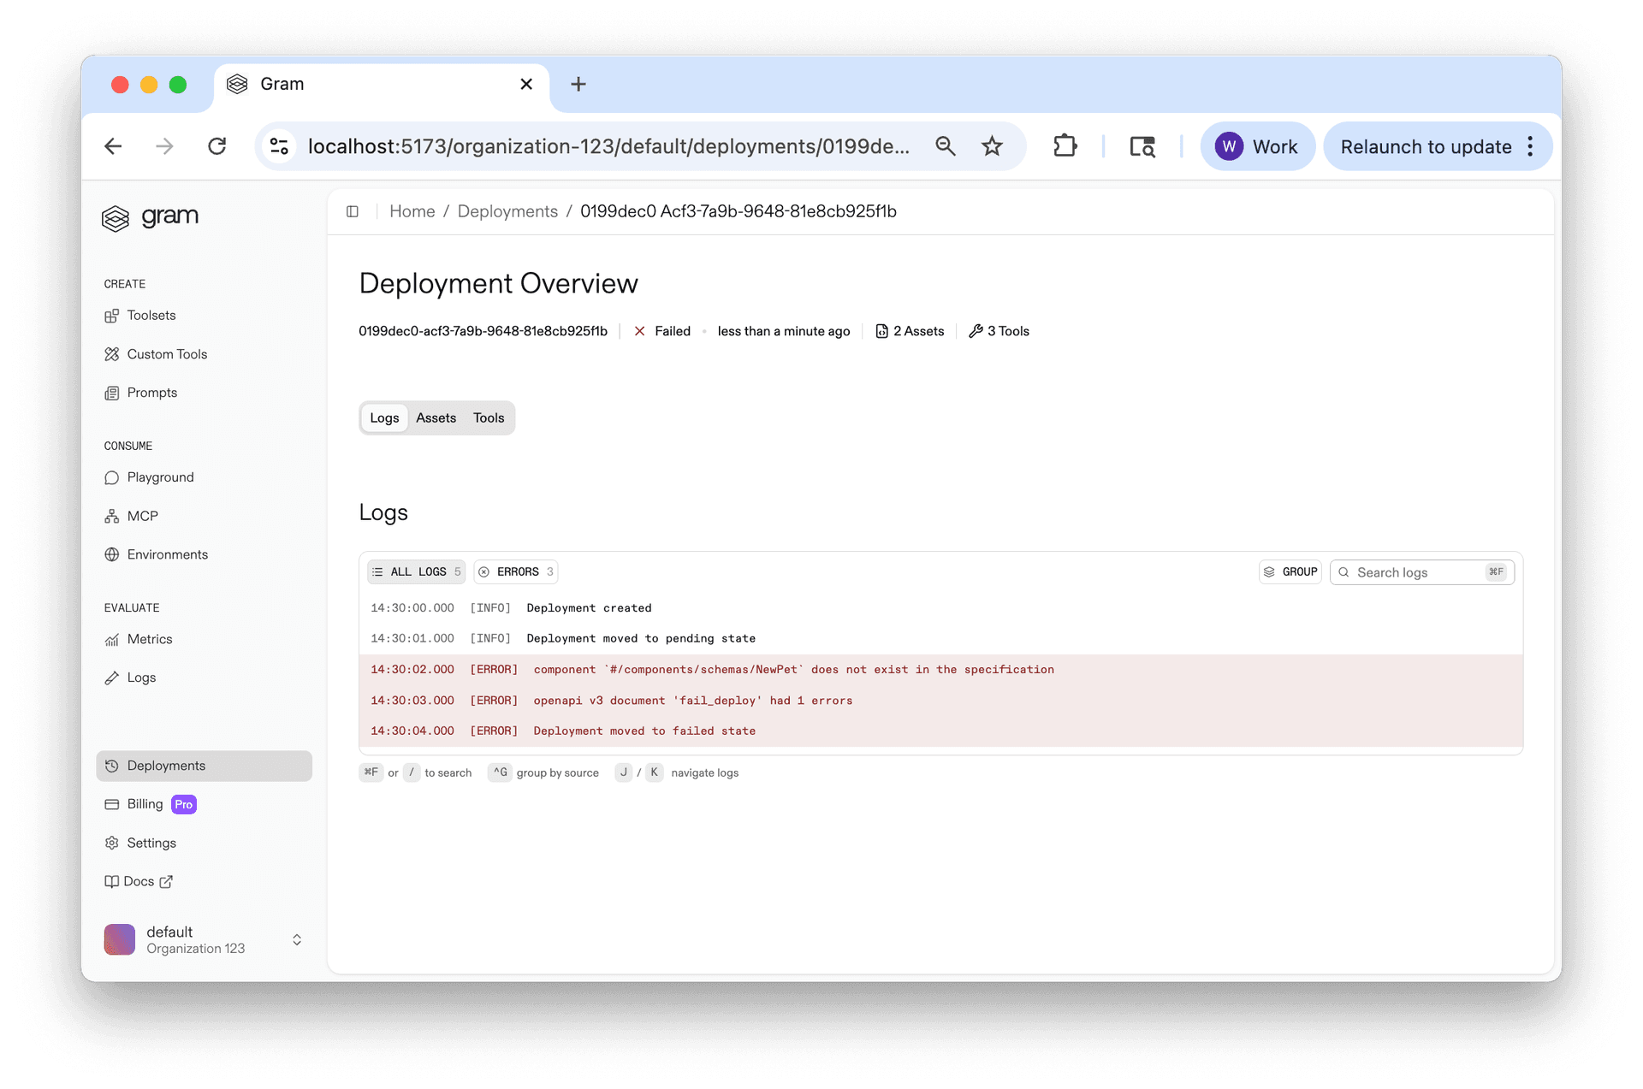1643x1089 pixels.
Task: Open the browser's three-dot options menu
Action: click(x=1531, y=146)
